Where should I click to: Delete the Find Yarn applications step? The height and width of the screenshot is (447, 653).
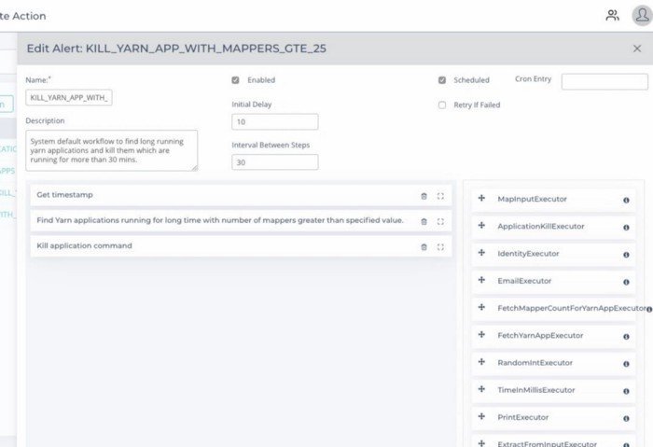424,221
